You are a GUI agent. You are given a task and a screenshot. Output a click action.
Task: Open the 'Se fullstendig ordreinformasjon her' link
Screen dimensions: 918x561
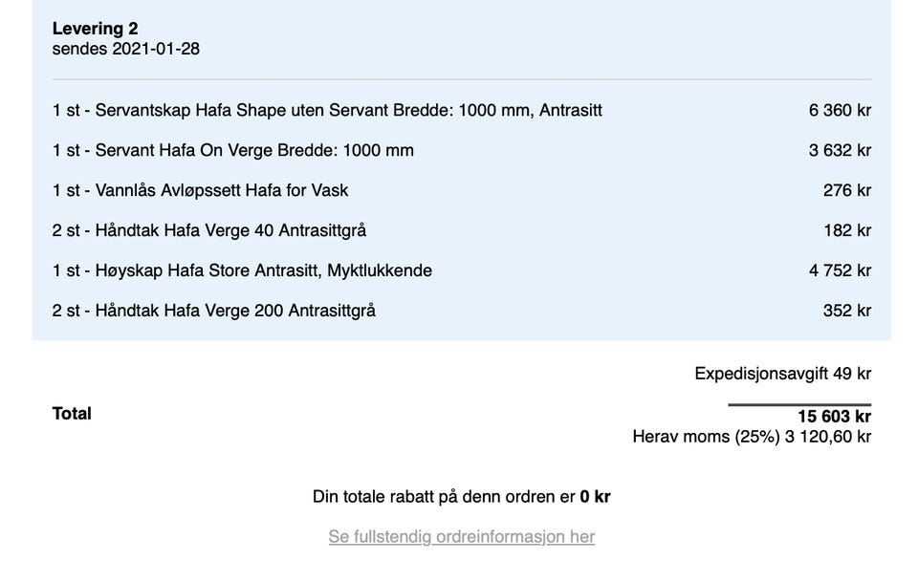(461, 536)
